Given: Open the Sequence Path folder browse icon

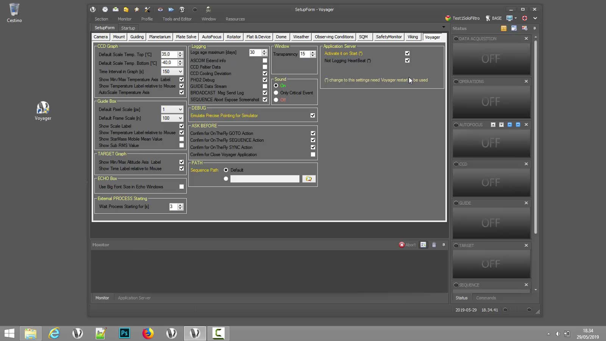Looking at the screenshot, I should pos(309,178).
